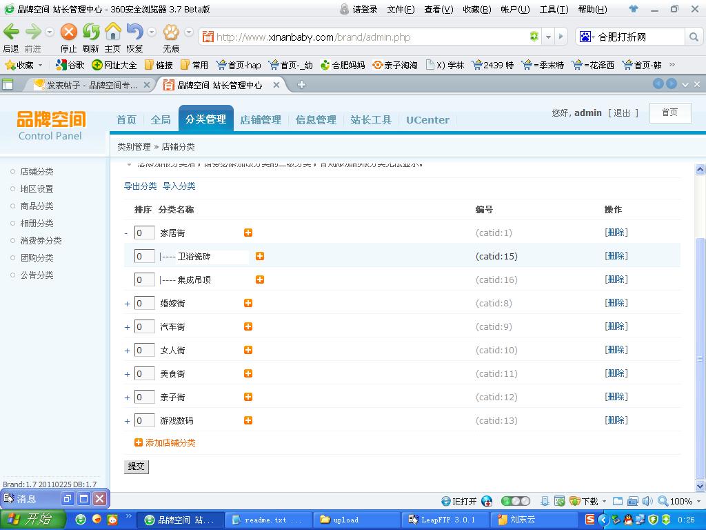Toggle the three-dot switch in status bar

[x=516, y=501]
